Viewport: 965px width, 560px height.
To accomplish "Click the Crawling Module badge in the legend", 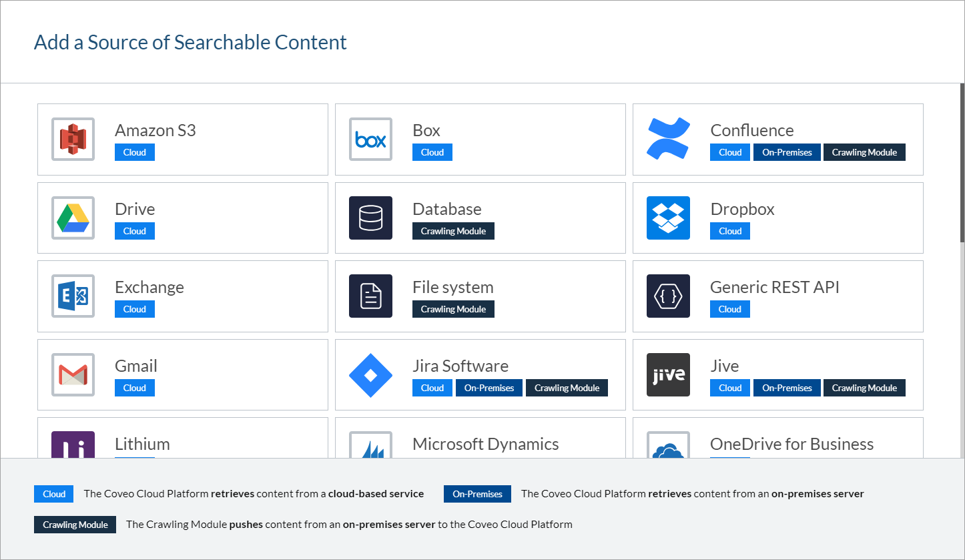I will pos(75,525).
